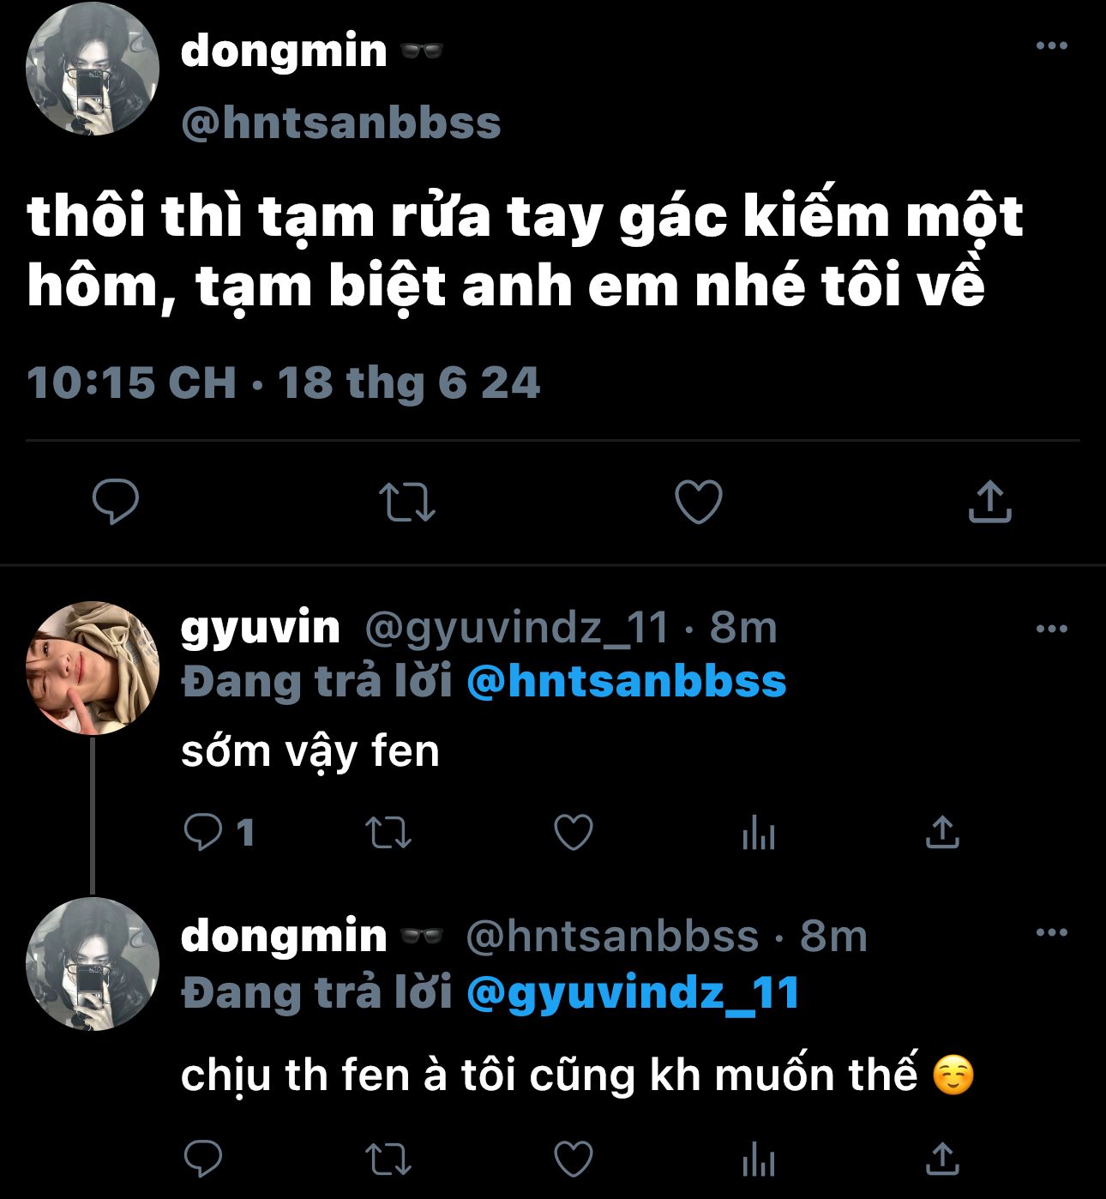Like dongmin's main tweet

pyautogui.click(x=699, y=502)
